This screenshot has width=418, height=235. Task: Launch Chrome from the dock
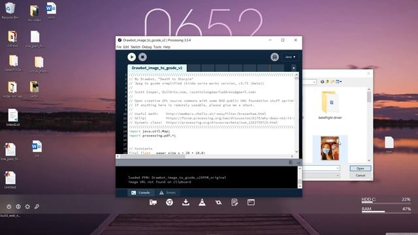coord(169,202)
